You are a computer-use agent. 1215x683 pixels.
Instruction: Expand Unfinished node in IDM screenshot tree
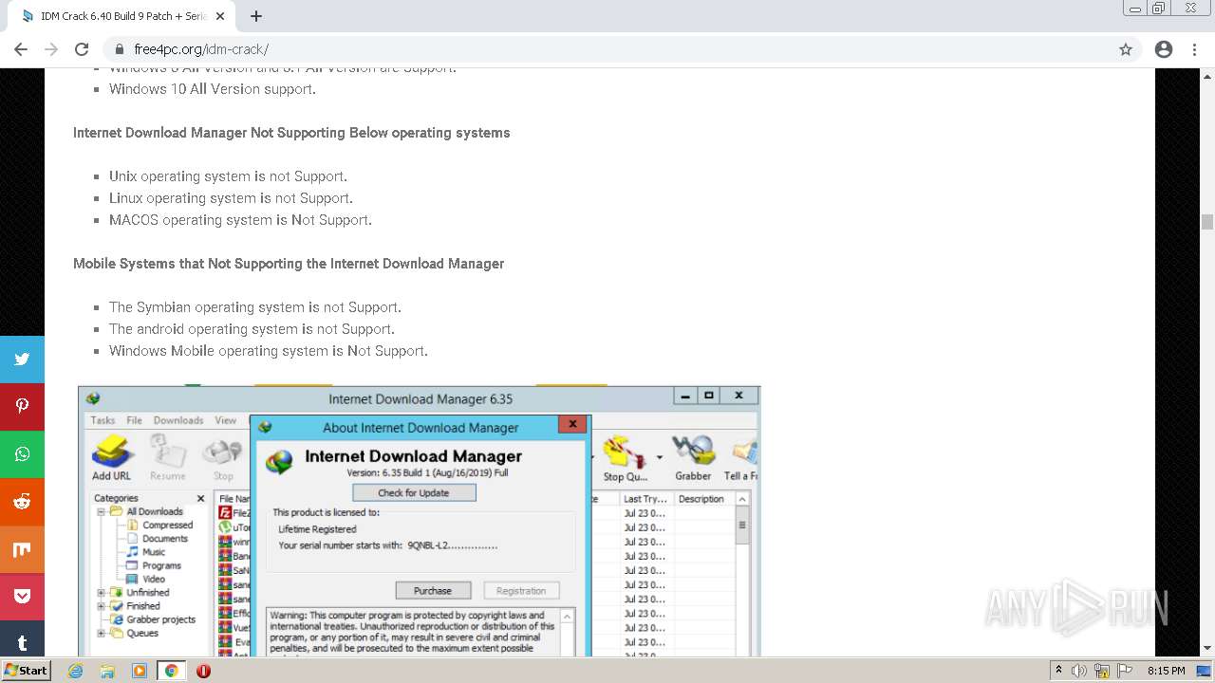pos(101,592)
